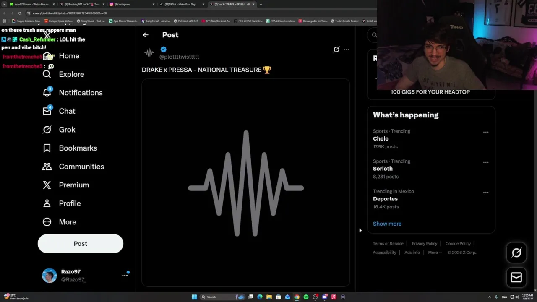Image resolution: width=537 pixels, height=302 pixels.
Task: Click the search magnifier in right column
Action: (374, 35)
